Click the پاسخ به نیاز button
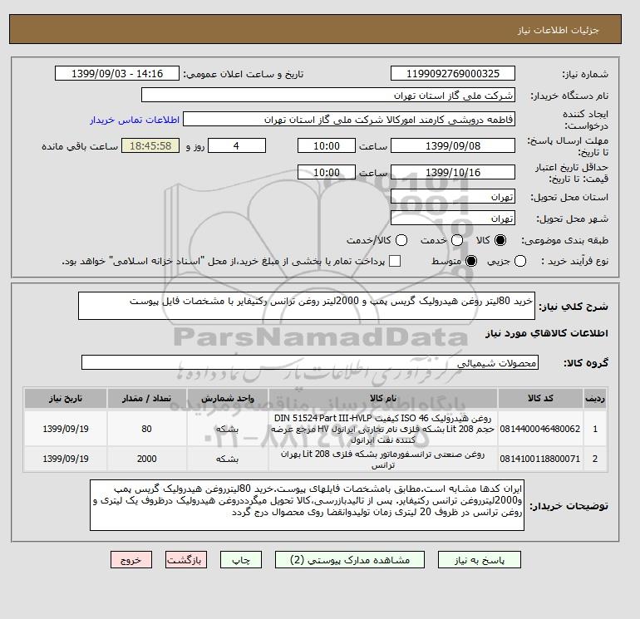640x619 pixels. pos(480,559)
